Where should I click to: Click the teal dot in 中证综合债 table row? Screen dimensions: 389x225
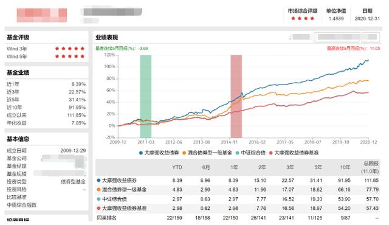pos(98,199)
